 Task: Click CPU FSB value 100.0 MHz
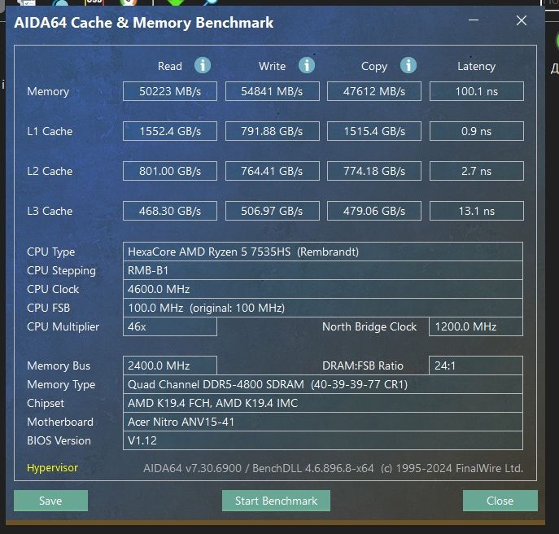coord(323,308)
